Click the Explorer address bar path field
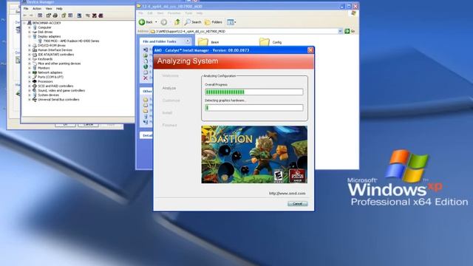Viewport: 473px width, 266px height. click(x=246, y=31)
